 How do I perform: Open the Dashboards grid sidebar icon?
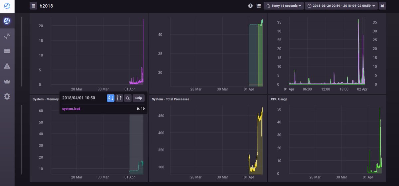(7, 51)
